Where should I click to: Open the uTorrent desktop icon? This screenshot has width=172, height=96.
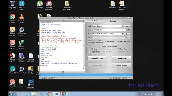pos(40,5)
